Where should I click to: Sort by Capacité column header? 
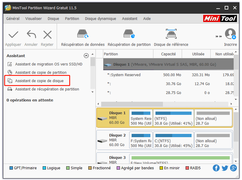[x=168, y=54]
